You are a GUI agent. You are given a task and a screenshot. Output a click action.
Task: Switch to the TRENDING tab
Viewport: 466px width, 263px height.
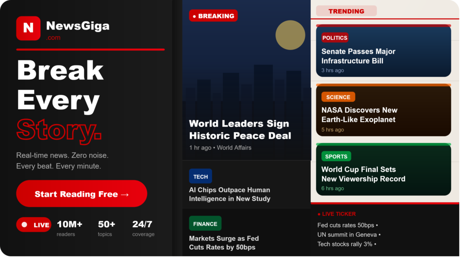[346, 11]
